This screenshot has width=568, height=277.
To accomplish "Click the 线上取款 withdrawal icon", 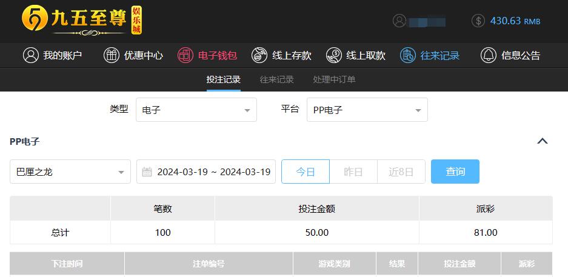I will point(334,55).
